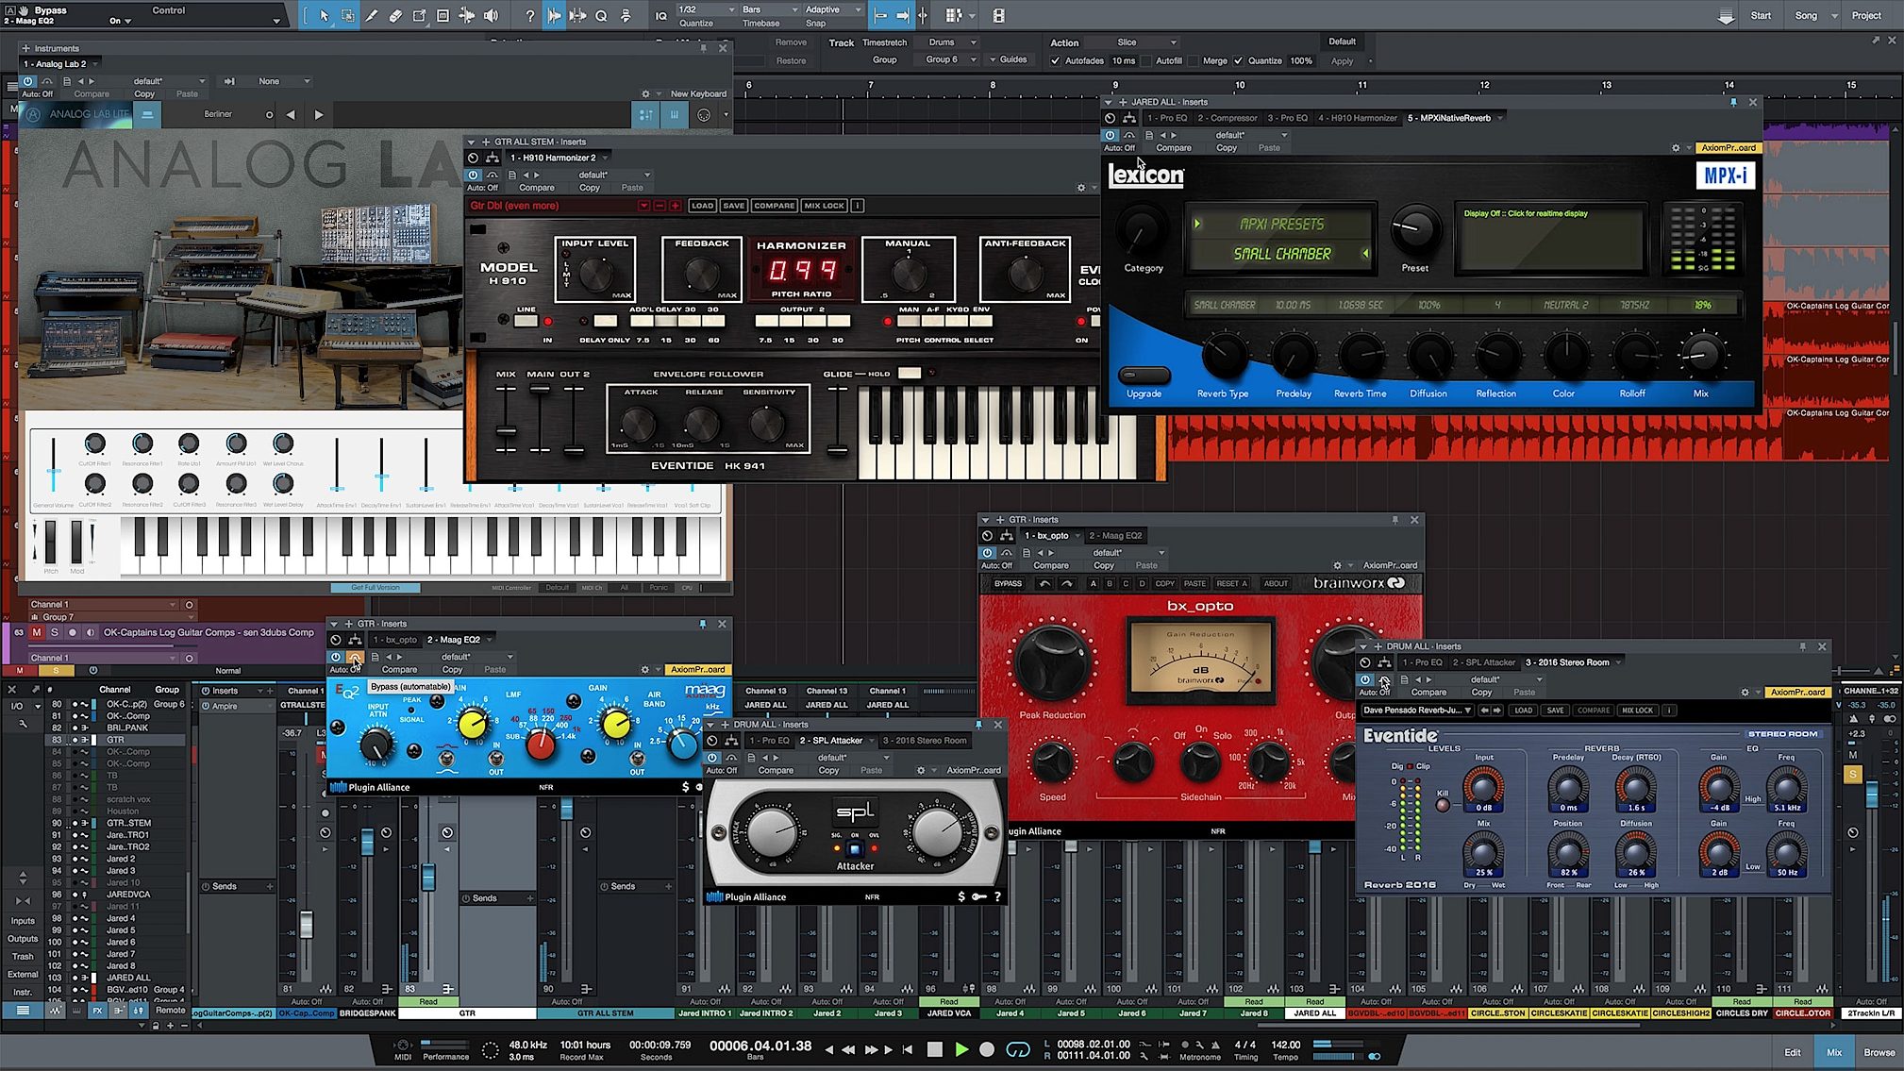
Task: Click MIX LOCK in H910 Harmonizer
Action: 824,206
